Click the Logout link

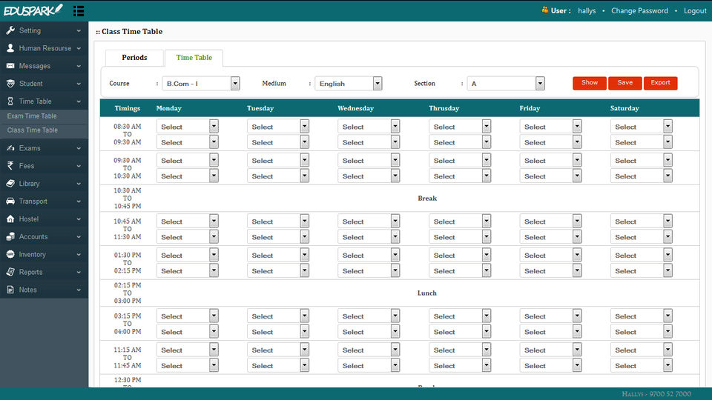pyautogui.click(x=695, y=10)
